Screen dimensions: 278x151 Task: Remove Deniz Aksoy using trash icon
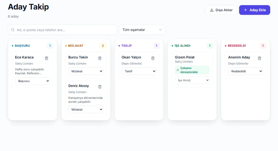(x=100, y=87)
